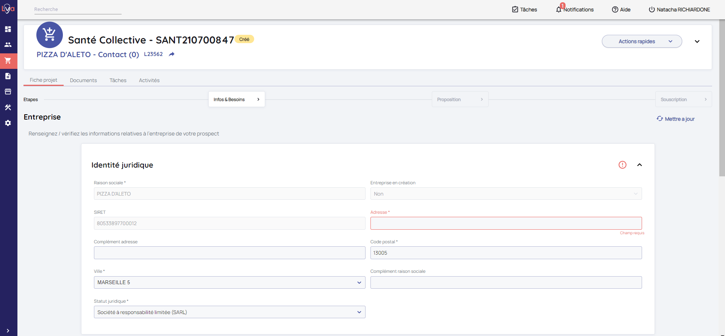Open the Actions rapides dropdown

pos(642,41)
